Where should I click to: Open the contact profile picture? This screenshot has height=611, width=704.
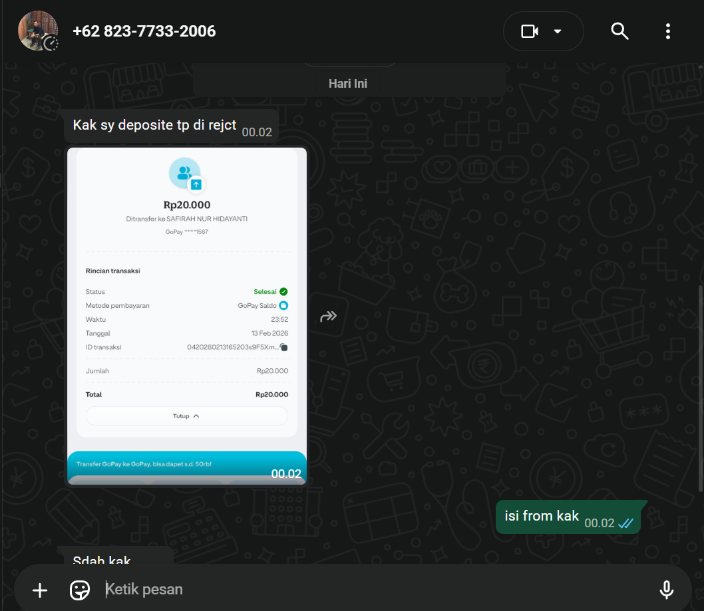(x=38, y=31)
